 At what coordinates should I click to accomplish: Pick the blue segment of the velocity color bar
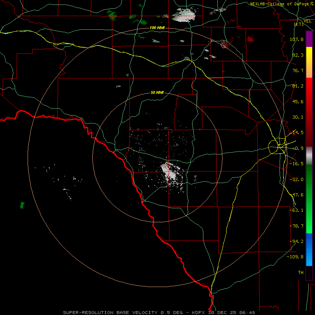tap(309, 250)
